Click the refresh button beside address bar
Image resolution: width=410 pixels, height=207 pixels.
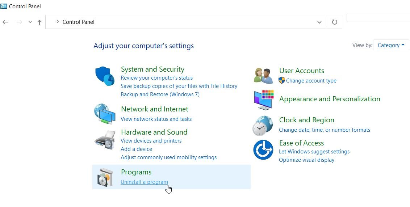334,22
